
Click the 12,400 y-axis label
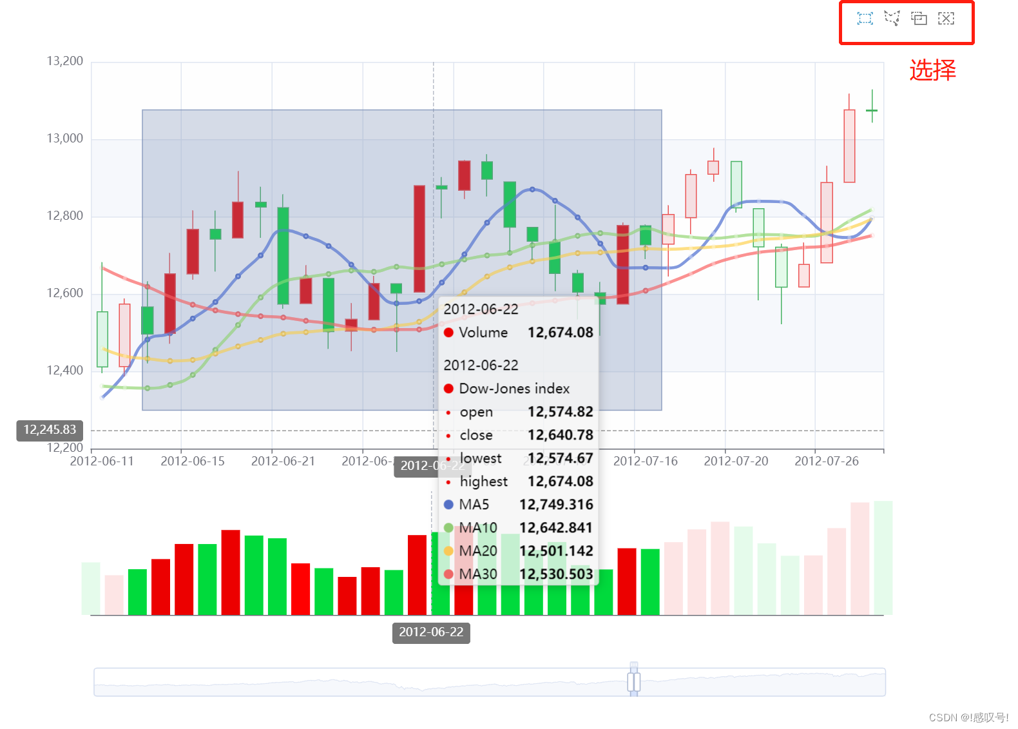[x=65, y=371]
